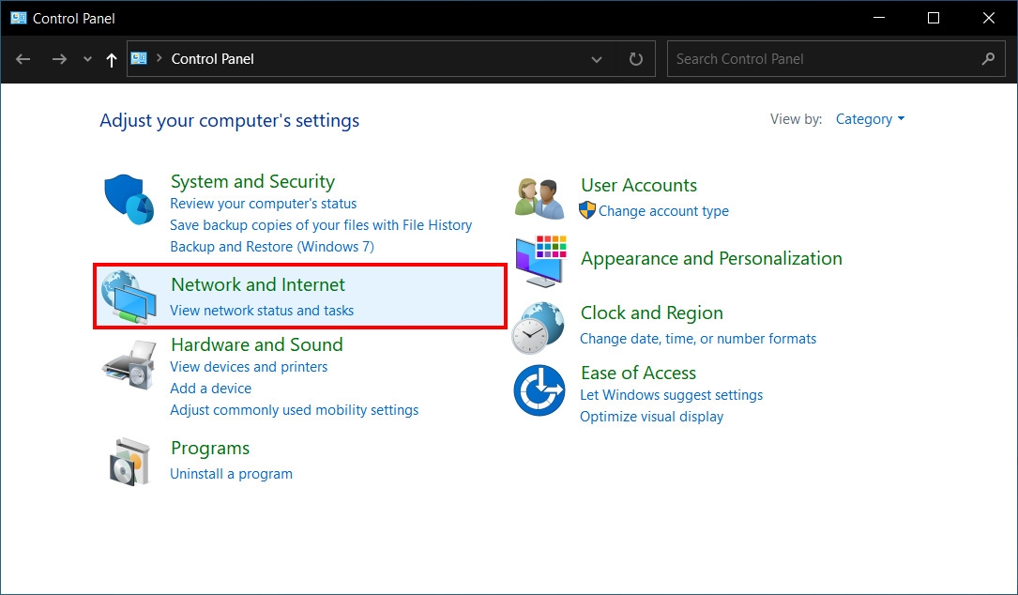Image resolution: width=1018 pixels, height=595 pixels.
Task: Open the Hardware and Sound printer icon
Action: coord(129,366)
